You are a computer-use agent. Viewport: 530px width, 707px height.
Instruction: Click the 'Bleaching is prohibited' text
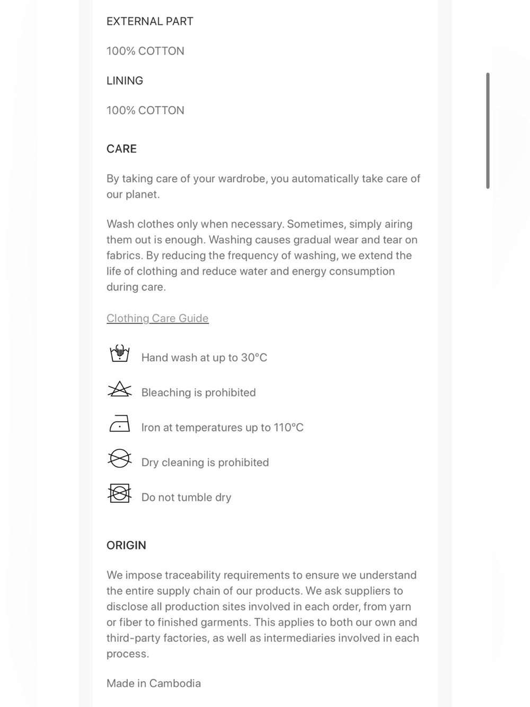pos(199,392)
